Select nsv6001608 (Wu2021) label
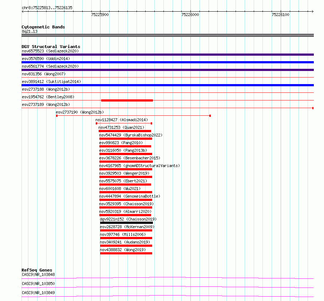 coord(120,189)
